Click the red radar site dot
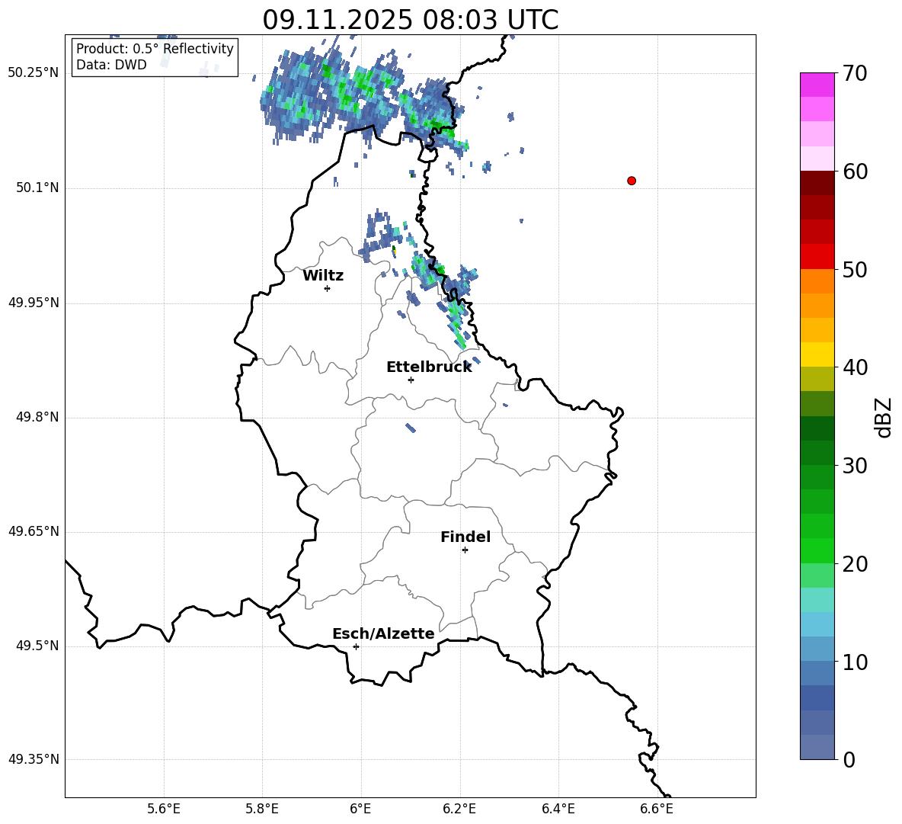Image resolution: width=902 pixels, height=824 pixels. coord(632,181)
